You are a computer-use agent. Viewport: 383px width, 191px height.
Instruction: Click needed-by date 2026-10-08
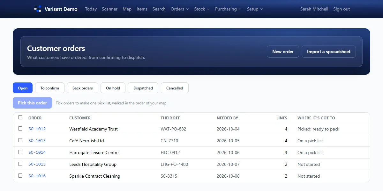[x=228, y=176]
